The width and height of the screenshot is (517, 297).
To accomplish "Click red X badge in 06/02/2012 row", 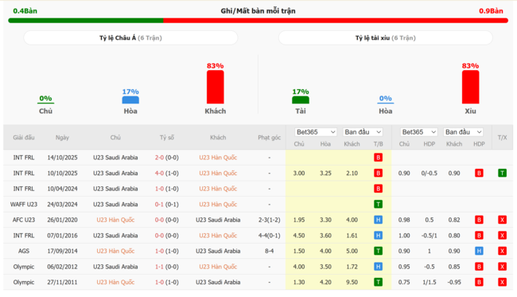I will pyautogui.click(x=502, y=267).
